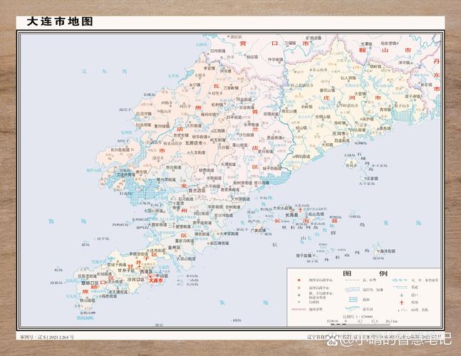Click the 杨树房街道 label
Image resolution: width=461 pixels, height=356 pixels.
click(242, 183)
